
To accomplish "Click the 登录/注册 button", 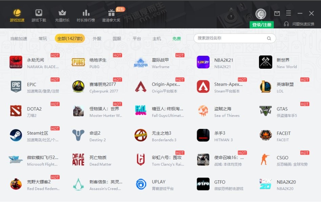I will tap(262, 25).
